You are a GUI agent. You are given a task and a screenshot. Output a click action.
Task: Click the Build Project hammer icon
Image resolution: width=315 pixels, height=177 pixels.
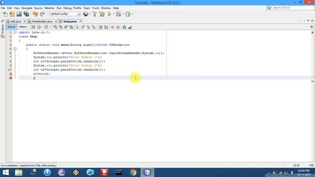coord(94,14)
